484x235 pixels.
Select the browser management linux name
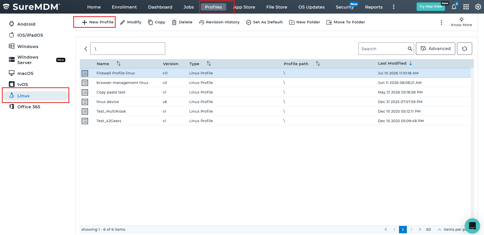point(122,83)
